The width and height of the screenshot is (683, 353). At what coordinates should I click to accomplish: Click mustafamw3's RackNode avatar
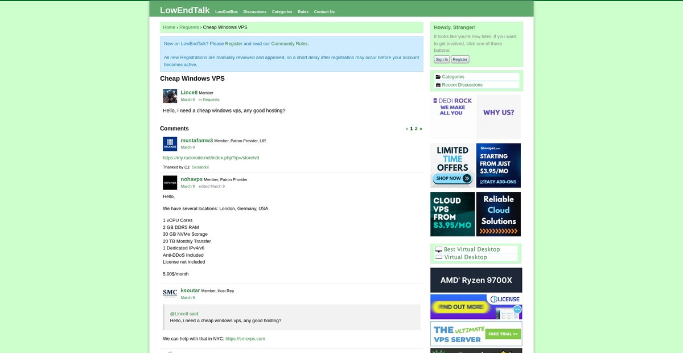pyautogui.click(x=170, y=143)
